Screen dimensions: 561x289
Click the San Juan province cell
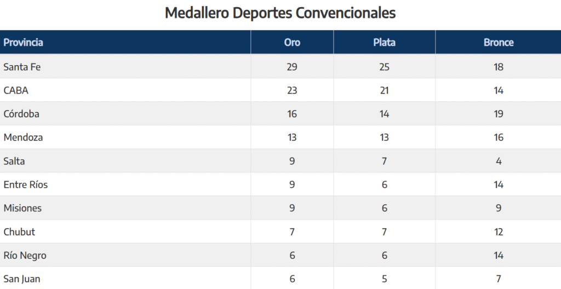[x=22, y=279]
